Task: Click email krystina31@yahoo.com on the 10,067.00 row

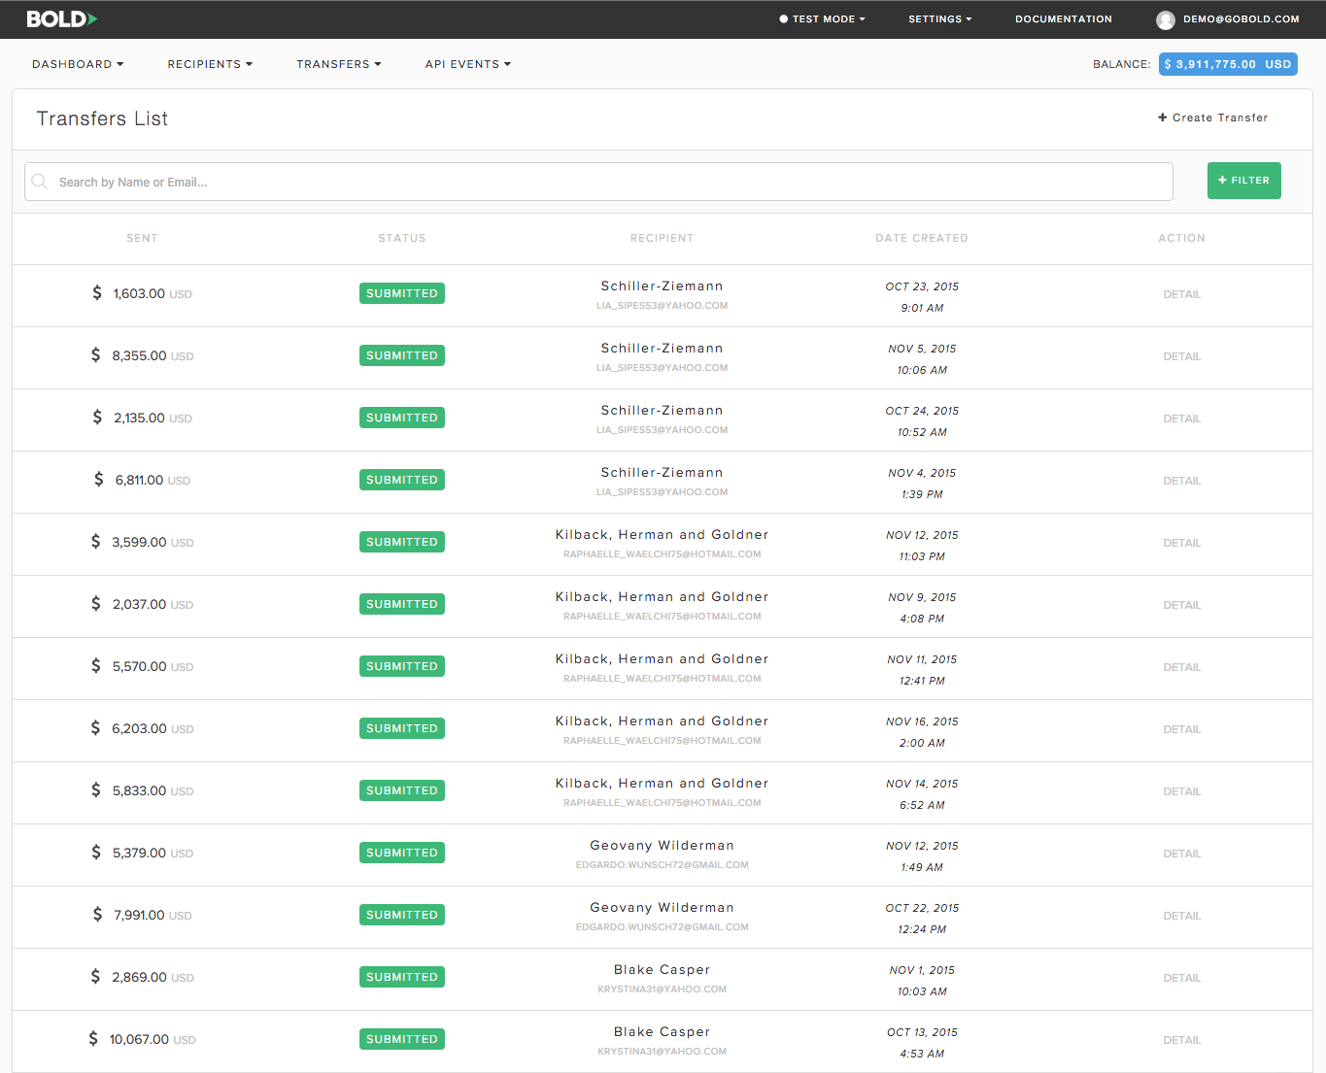Action: pyautogui.click(x=662, y=1052)
